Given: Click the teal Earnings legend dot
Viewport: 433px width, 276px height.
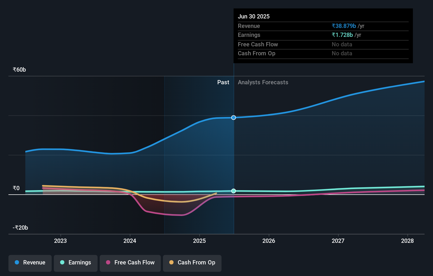Looking at the screenshot, I should [x=62, y=262].
